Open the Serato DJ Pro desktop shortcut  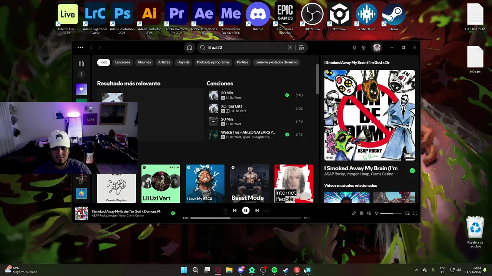[366, 17]
